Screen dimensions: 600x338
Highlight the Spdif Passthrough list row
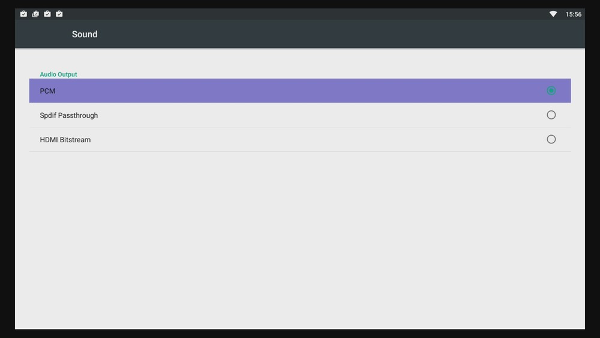300,115
